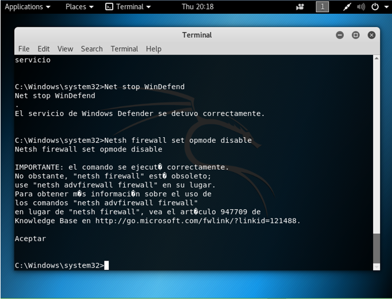Click the text 'Net stop WinDefend' after prompt
392x299 pixels.
pos(144,87)
